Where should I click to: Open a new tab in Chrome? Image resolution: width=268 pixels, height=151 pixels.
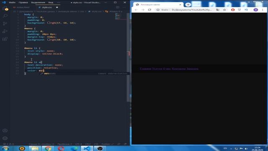[188, 5]
